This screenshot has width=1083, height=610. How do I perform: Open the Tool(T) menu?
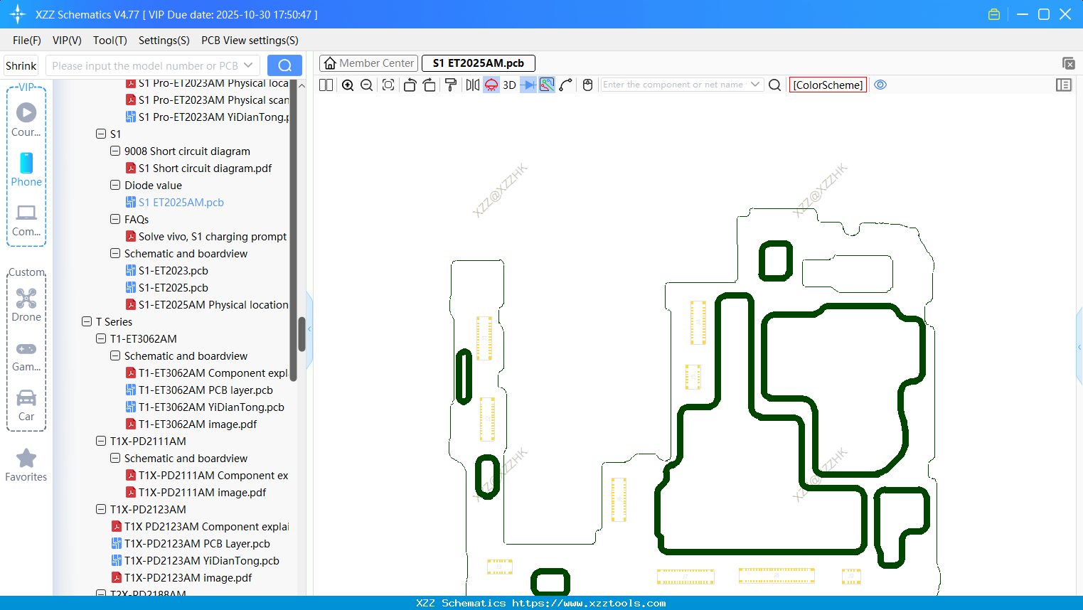tap(110, 41)
